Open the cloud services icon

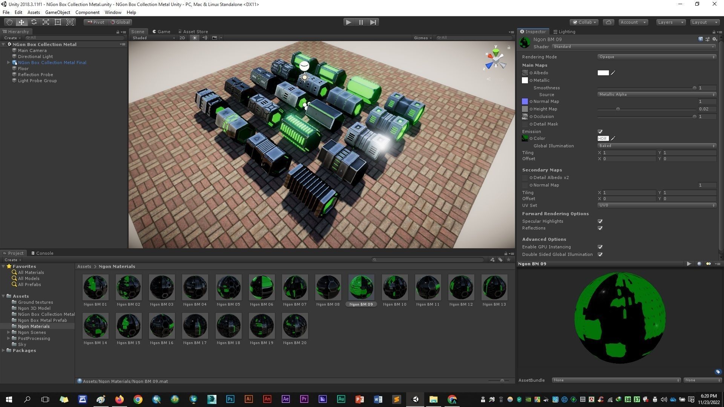[x=608, y=22]
